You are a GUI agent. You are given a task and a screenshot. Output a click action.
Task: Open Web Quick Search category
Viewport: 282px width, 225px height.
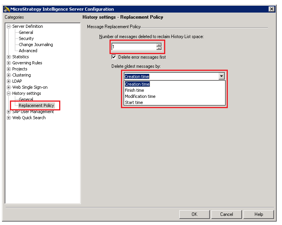click(29, 118)
